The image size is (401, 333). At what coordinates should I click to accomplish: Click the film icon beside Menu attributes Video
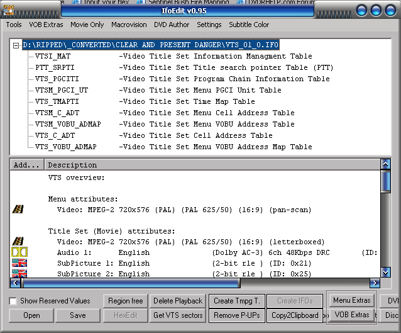coord(18,209)
